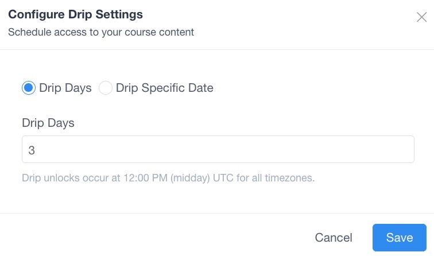Click the midday UTC unlock hint text
The image size is (434, 256).
coord(168,178)
